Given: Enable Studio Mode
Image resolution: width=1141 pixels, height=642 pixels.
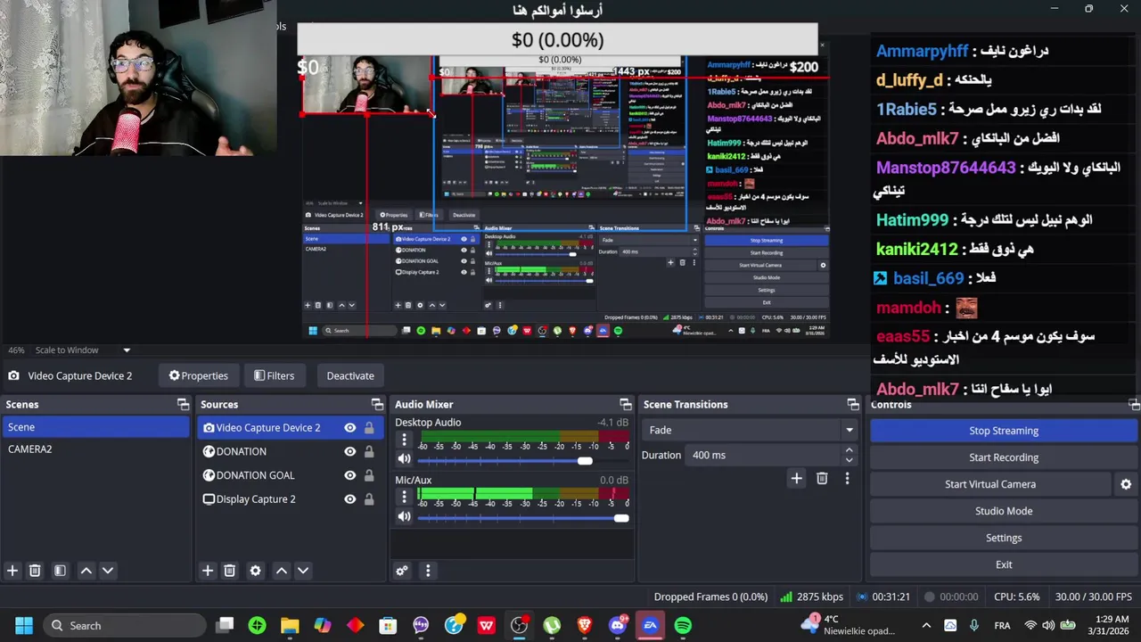Looking at the screenshot, I should pyautogui.click(x=1004, y=511).
